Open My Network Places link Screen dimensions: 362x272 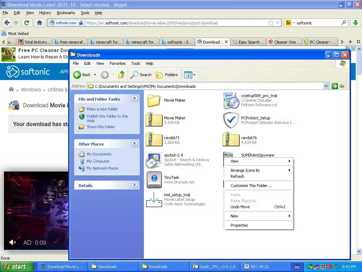coord(103,168)
